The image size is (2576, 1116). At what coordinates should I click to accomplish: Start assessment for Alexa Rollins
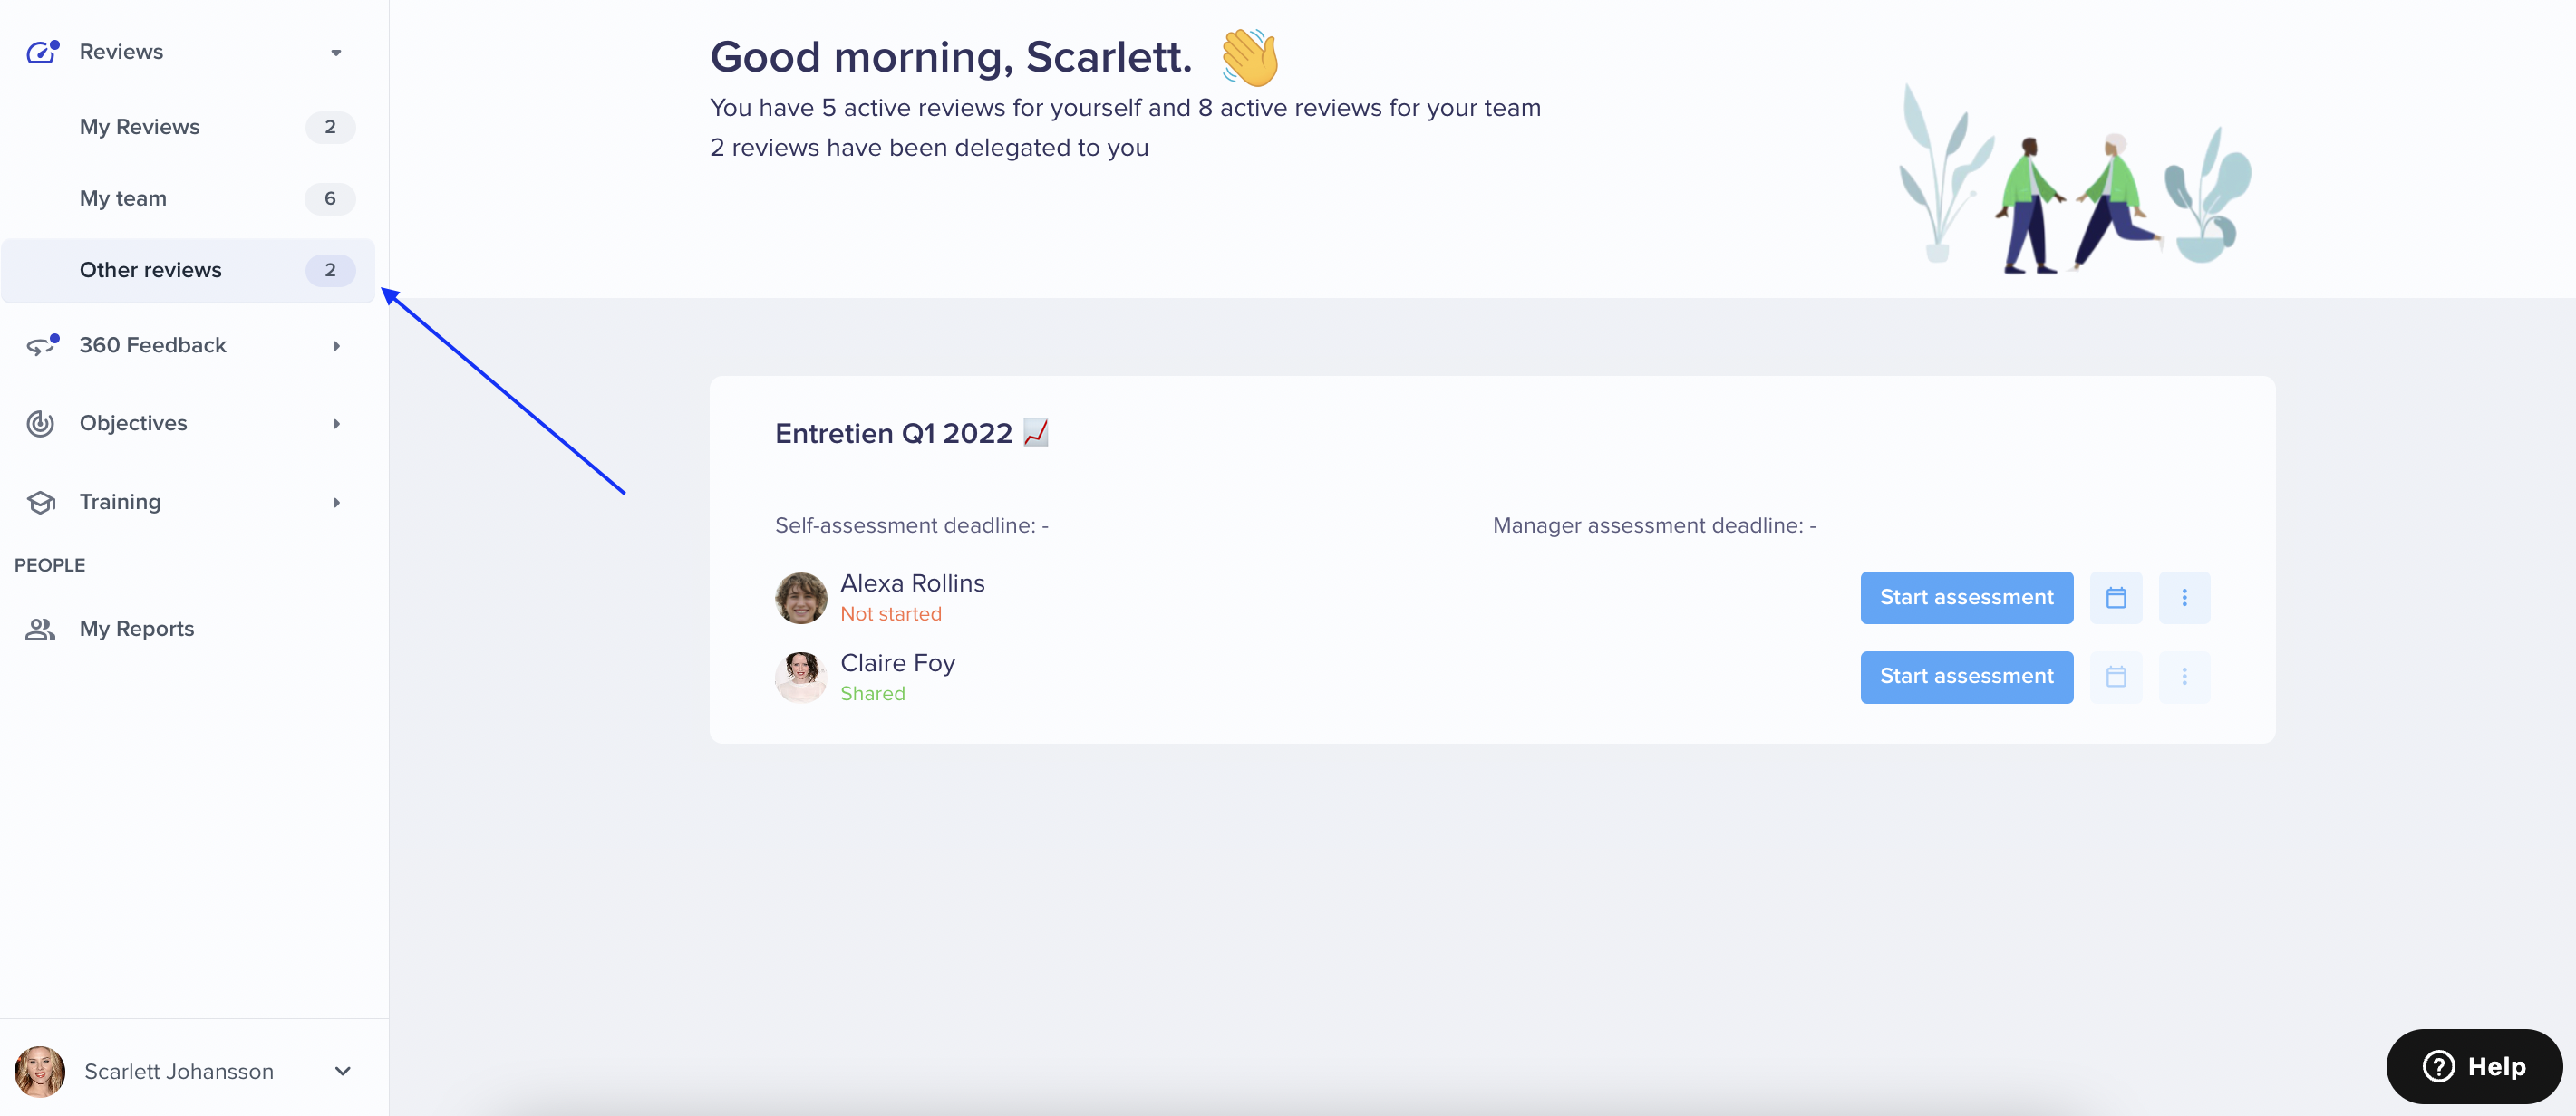(1966, 598)
